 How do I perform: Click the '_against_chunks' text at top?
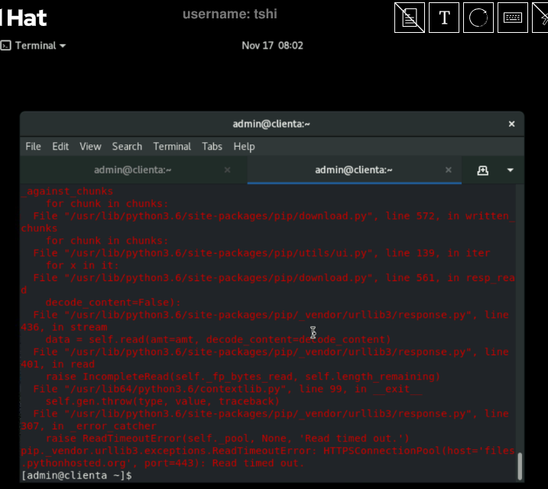click(x=67, y=192)
